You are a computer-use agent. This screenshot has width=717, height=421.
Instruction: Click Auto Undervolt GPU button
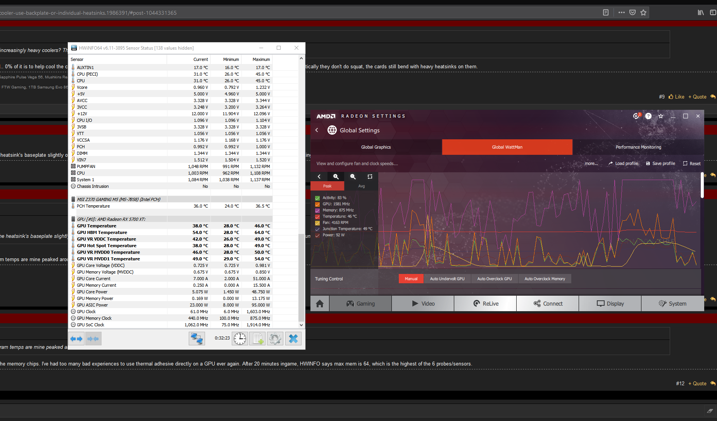coord(447,279)
